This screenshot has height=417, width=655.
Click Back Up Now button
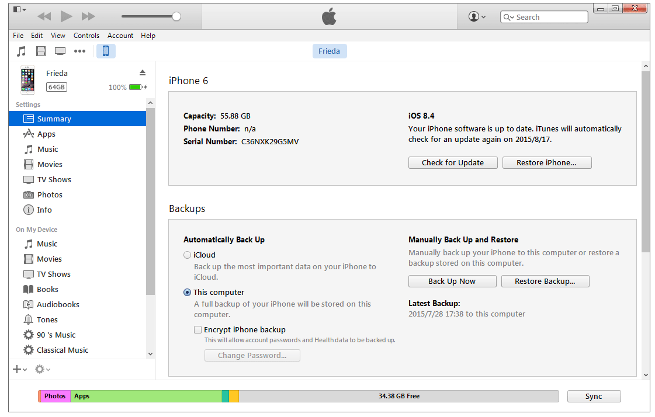point(452,282)
